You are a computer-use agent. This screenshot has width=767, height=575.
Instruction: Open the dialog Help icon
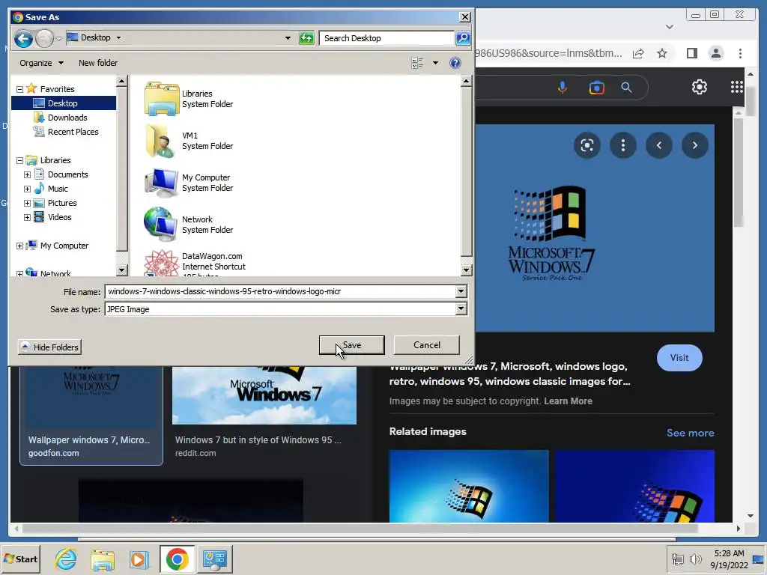[455, 63]
